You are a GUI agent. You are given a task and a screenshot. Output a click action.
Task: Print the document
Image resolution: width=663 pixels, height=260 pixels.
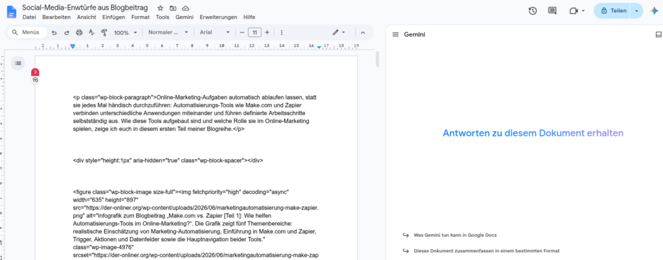point(79,32)
